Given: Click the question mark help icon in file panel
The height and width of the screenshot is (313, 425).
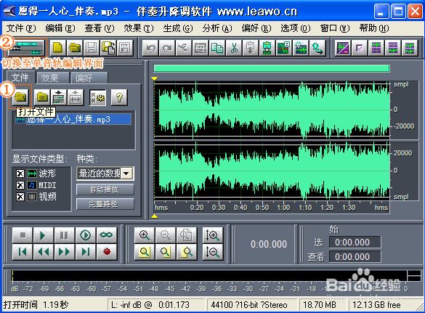Looking at the screenshot, I should (119, 97).
